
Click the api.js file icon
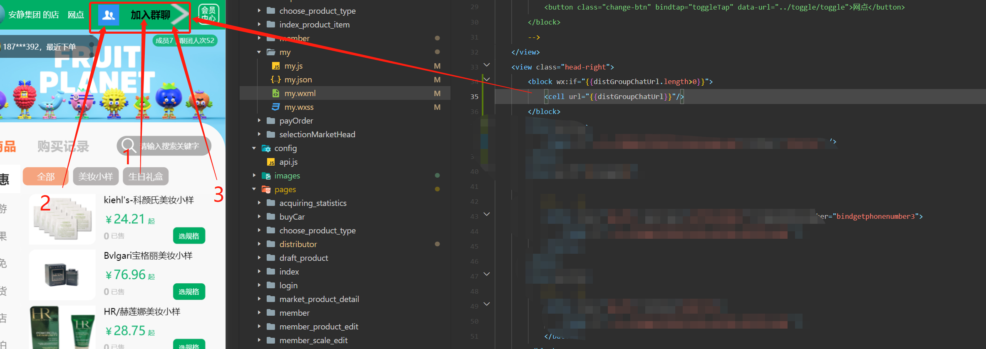tap(270, 162)
